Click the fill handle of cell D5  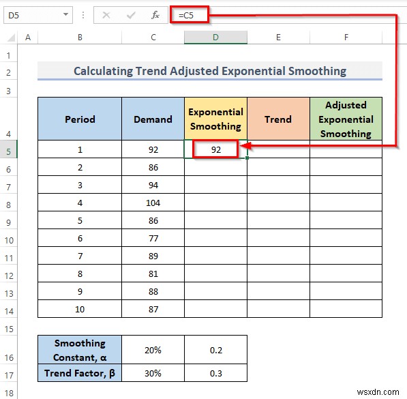tap(247, 158)
